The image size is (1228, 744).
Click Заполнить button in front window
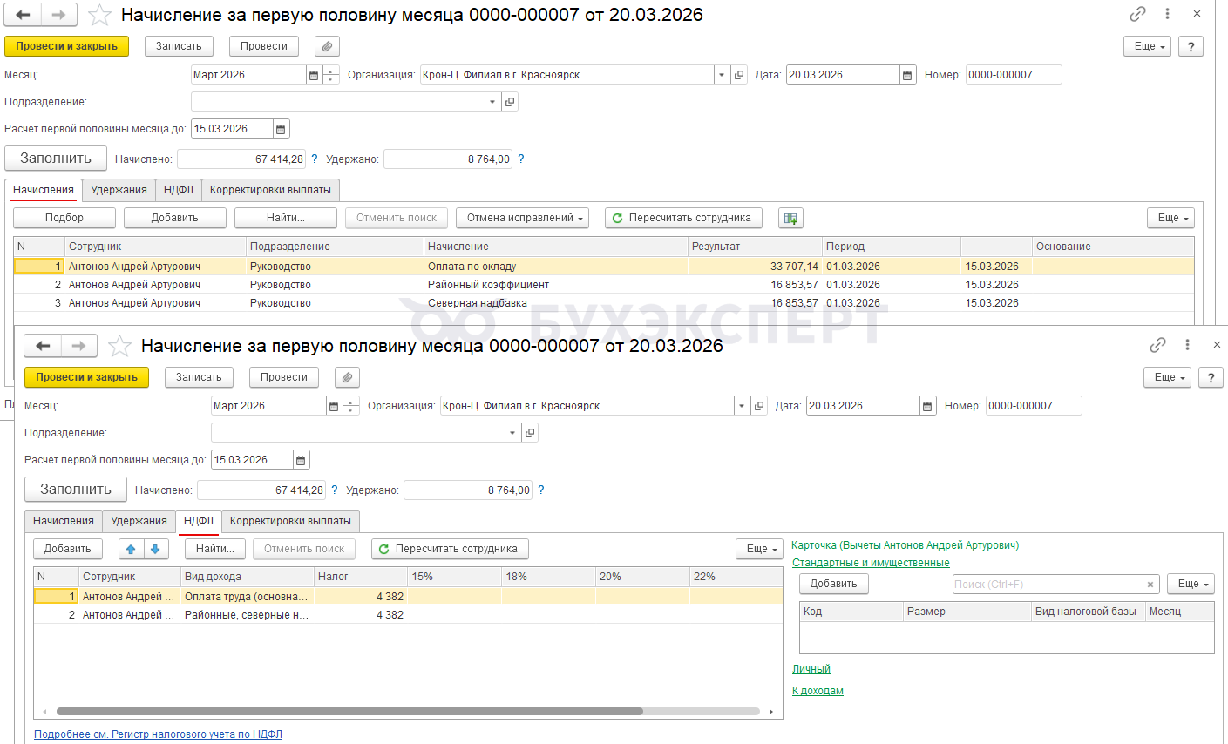(x=76, y=490)
